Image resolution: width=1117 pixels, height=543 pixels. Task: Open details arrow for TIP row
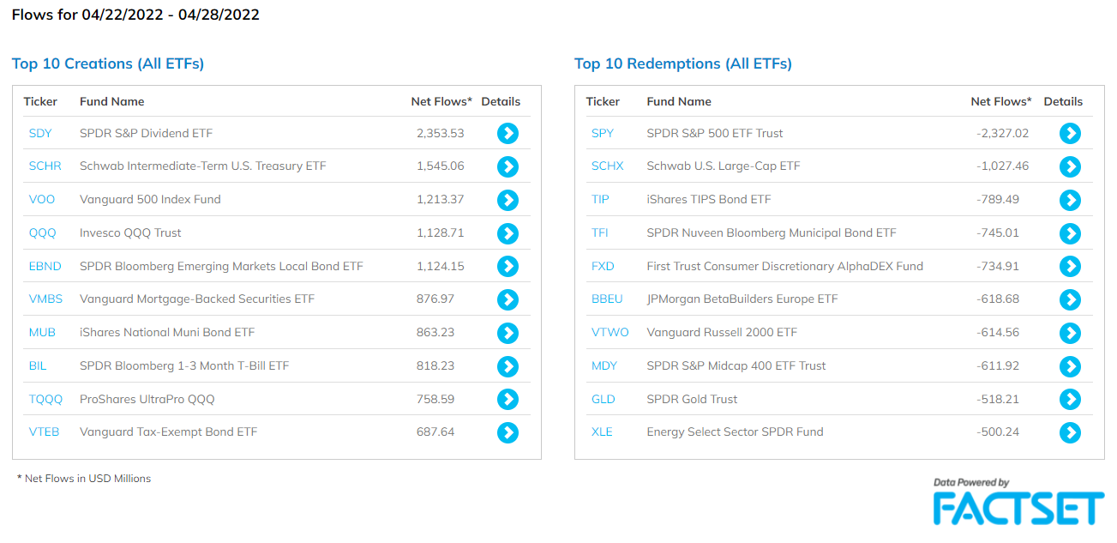click(1070, 200)
